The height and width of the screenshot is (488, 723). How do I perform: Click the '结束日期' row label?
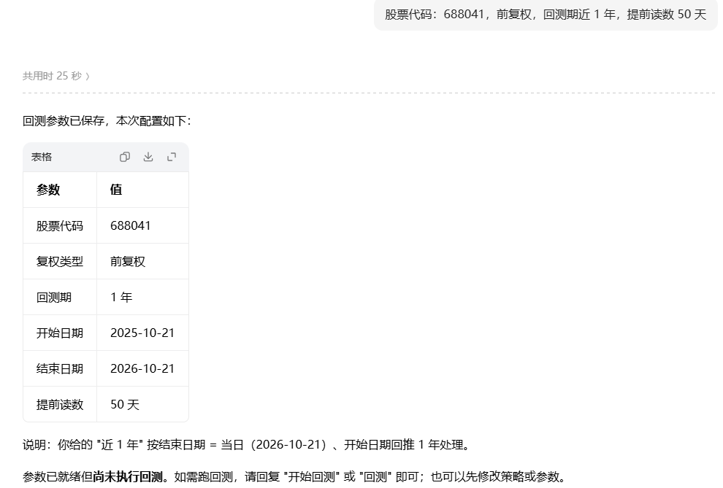pyautogui.click(x=60, y=369)
